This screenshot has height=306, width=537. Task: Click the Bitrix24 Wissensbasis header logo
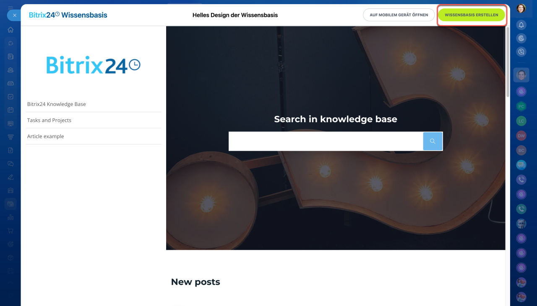tap(68, 15)
